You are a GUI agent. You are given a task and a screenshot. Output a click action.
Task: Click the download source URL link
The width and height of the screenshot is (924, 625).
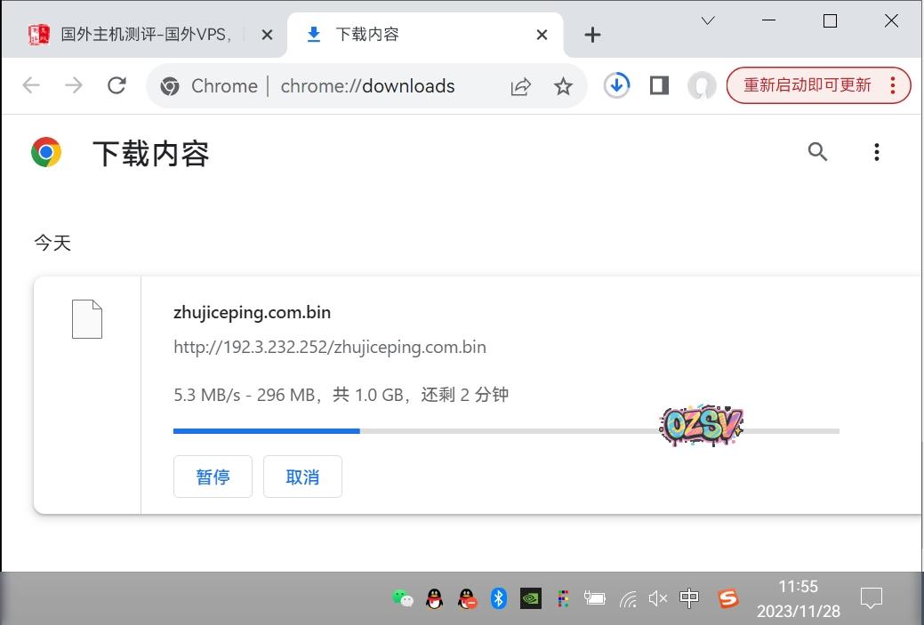pos(330,347)
